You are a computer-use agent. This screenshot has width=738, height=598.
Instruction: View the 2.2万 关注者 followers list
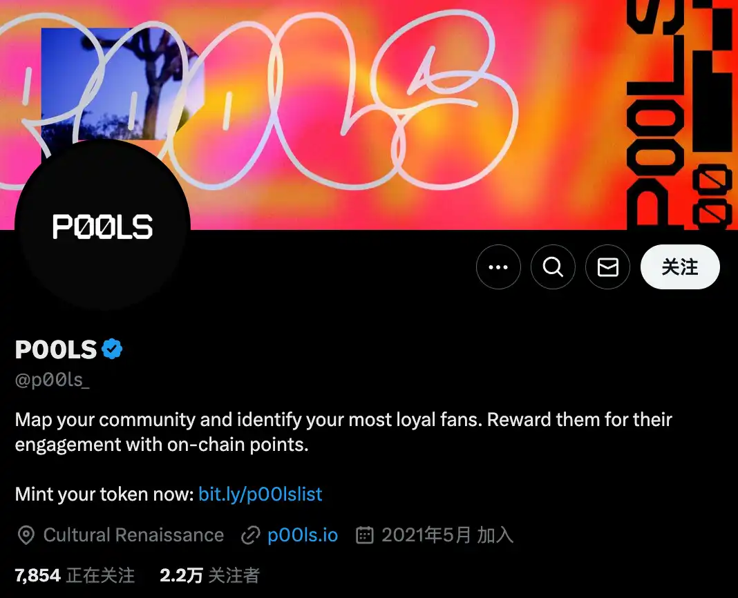[x=209, y=575]
